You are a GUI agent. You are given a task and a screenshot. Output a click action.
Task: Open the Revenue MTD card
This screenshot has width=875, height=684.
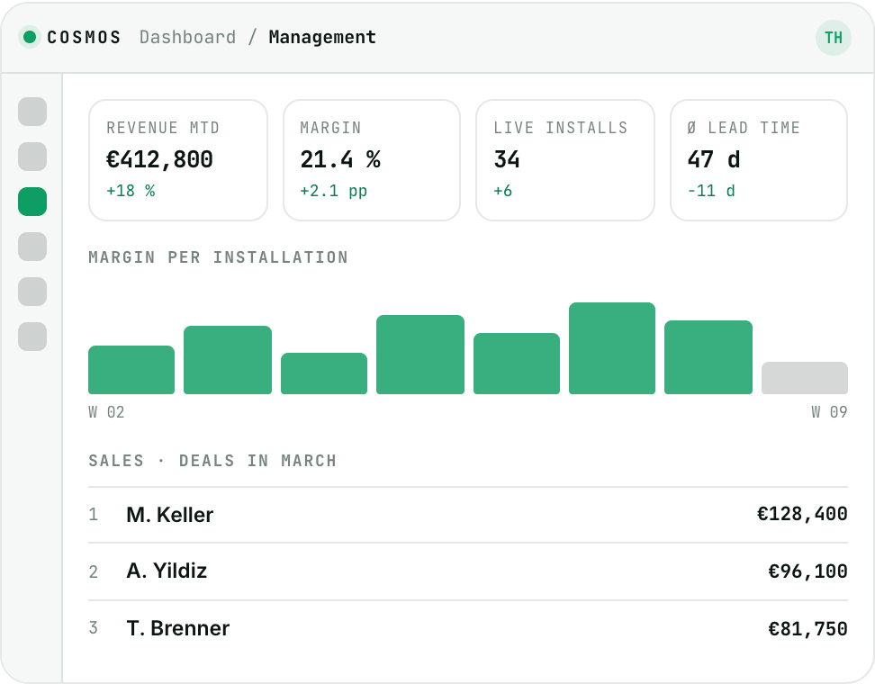point(178,160)
